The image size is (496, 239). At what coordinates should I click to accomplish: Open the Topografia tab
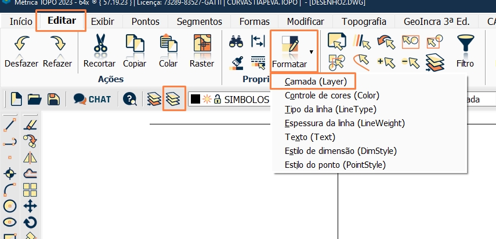(x=364, y=21)
